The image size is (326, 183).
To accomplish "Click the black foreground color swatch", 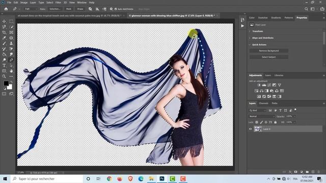I will click(x=6, y=83).
